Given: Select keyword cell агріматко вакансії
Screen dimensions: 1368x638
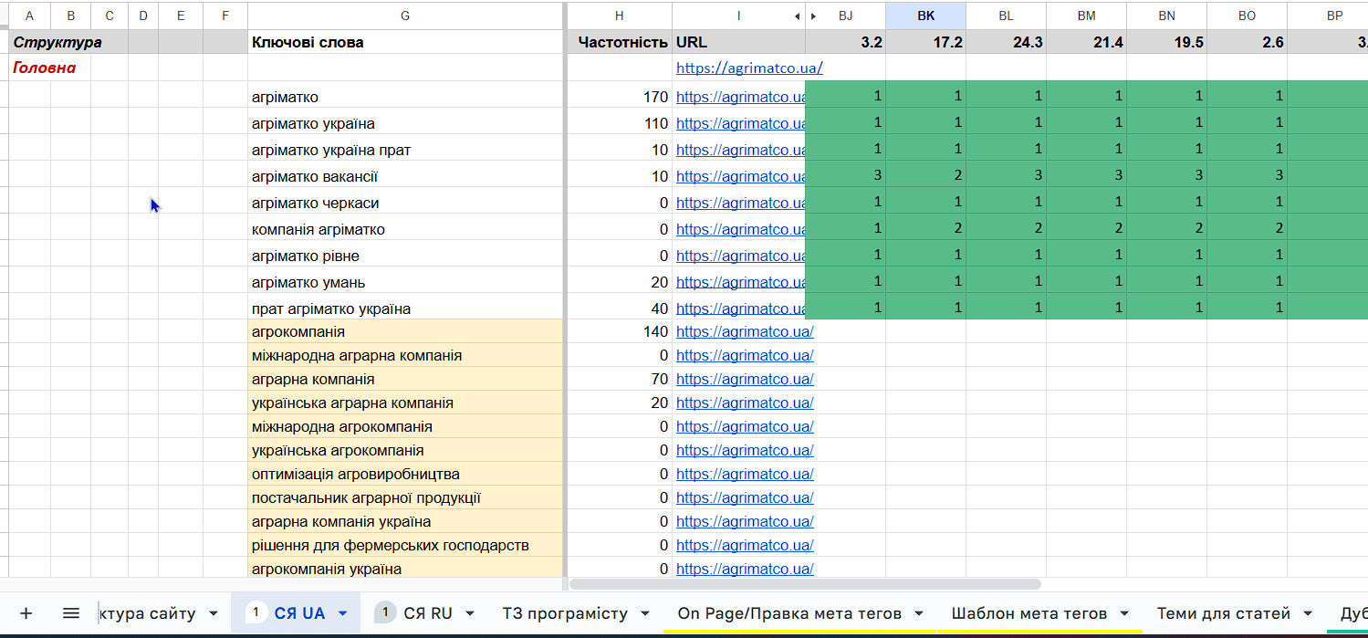Looking at the screenshot, I should (x=405, y=176).
